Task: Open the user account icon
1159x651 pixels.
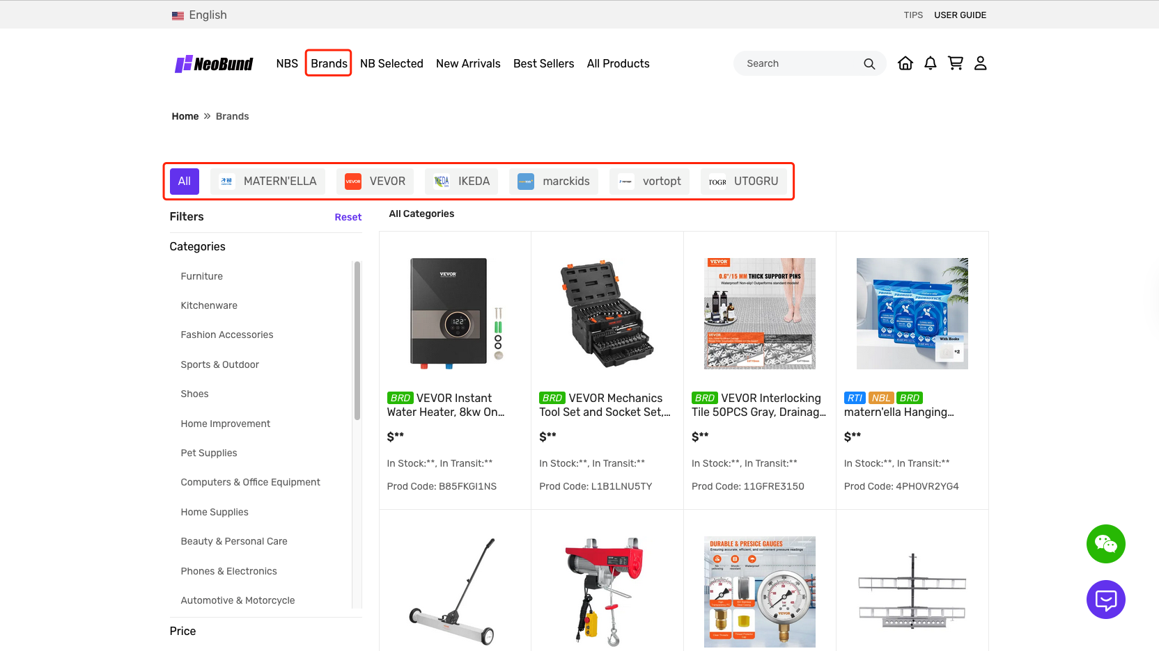Action: (x=981, y=63)
